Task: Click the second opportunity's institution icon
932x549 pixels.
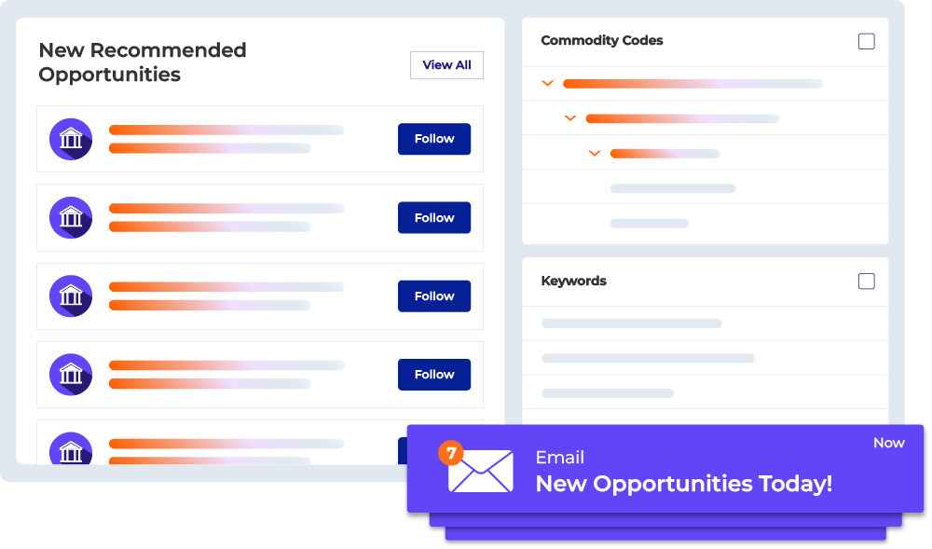Action: [x=71, y=217]
